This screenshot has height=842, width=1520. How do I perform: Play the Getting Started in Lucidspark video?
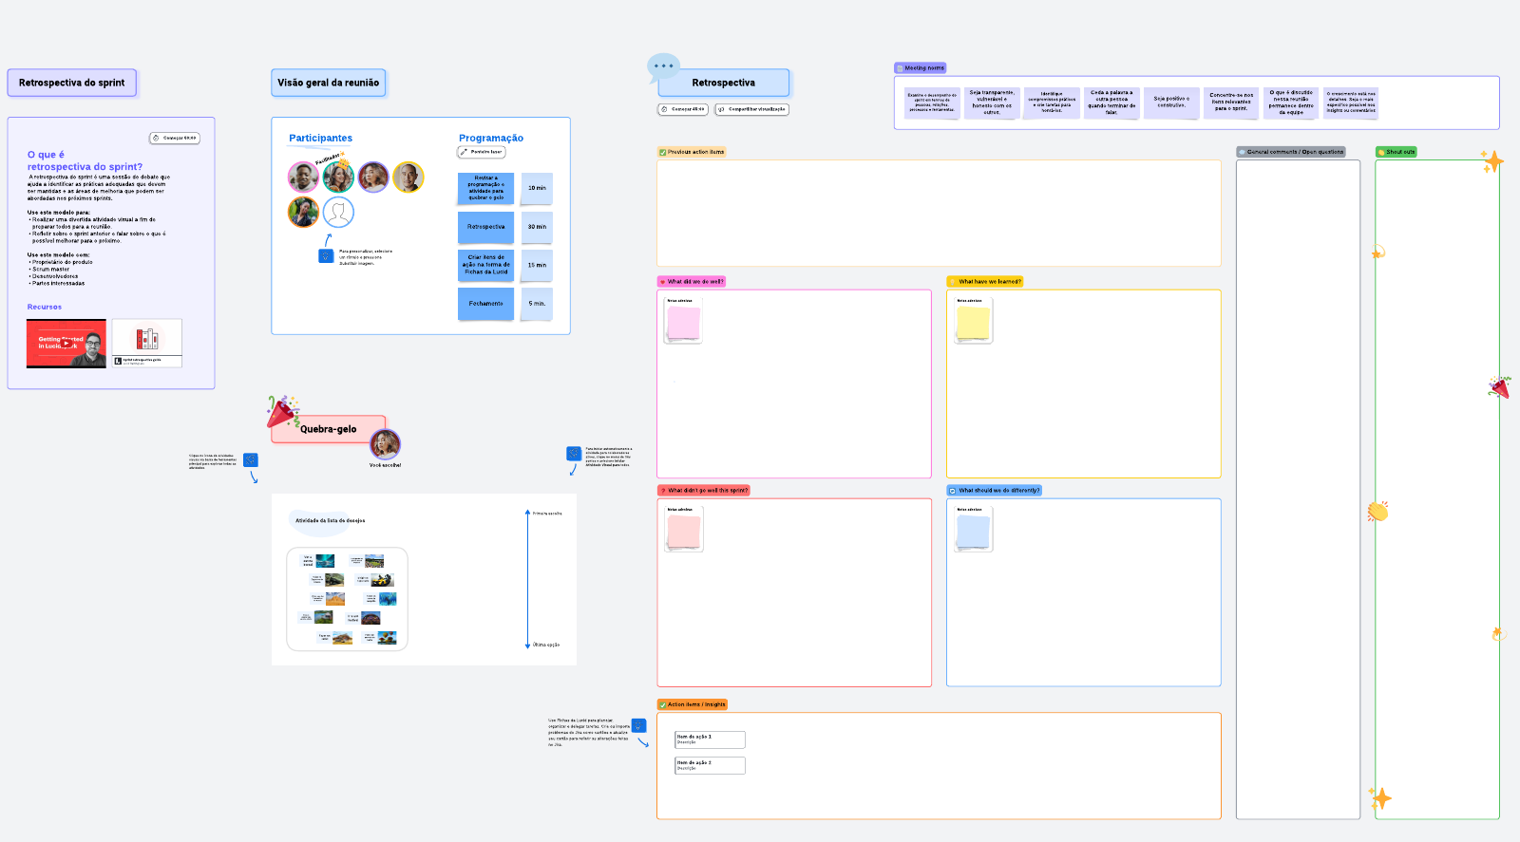tap(66, 344)
